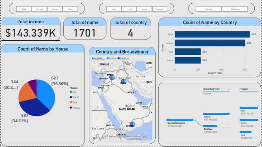The image size is (262, 147).
Task: Click Room in the pie chart legend
Action: coord(74,97)
